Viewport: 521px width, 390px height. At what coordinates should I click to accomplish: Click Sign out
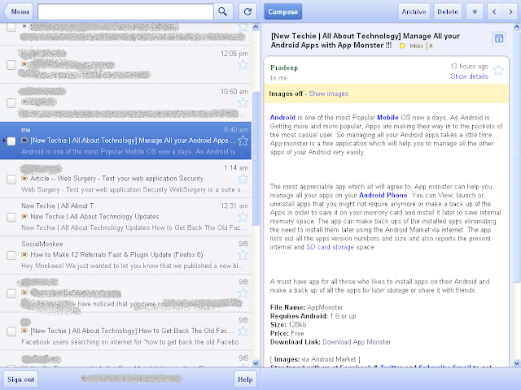pos(20,379)
